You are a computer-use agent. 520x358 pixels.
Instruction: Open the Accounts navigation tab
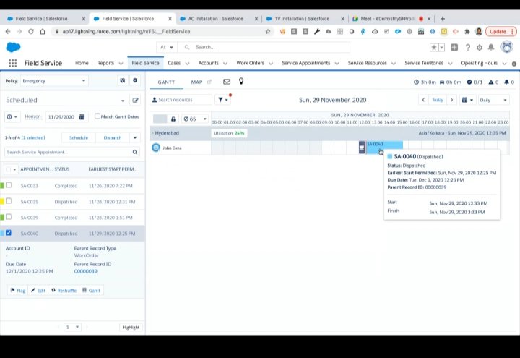pos(208,63)
